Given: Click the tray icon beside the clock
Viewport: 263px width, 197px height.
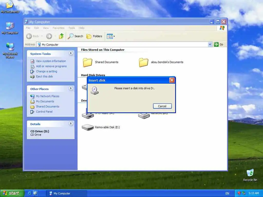Looking at the screenshot, I should [x=244, y=193].
